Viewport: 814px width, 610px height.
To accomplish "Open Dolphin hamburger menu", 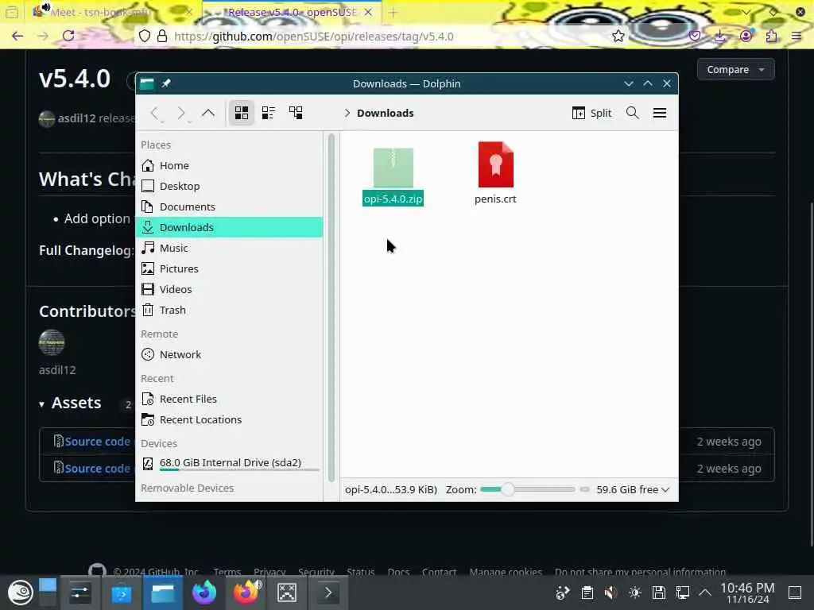I will [x=659, y=113].
